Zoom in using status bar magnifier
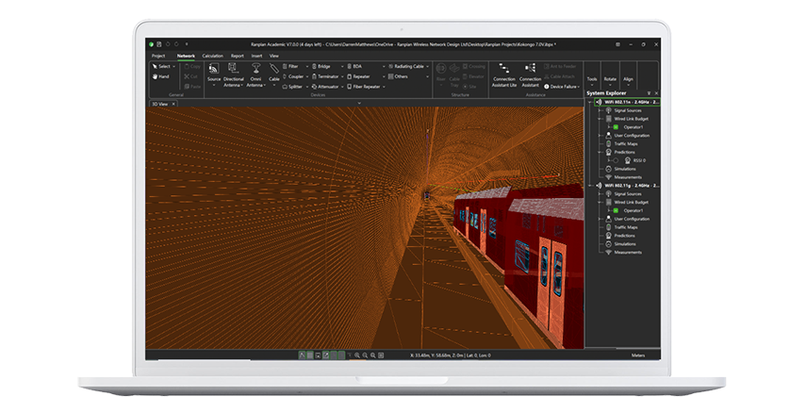This screenshot has width=790, height=413. (357, 355)
